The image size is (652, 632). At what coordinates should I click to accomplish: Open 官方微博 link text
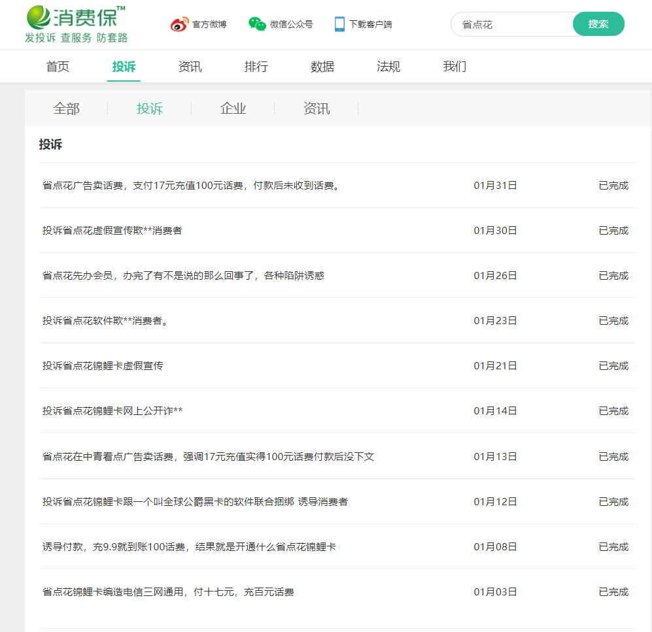click(x=209, y=25)
